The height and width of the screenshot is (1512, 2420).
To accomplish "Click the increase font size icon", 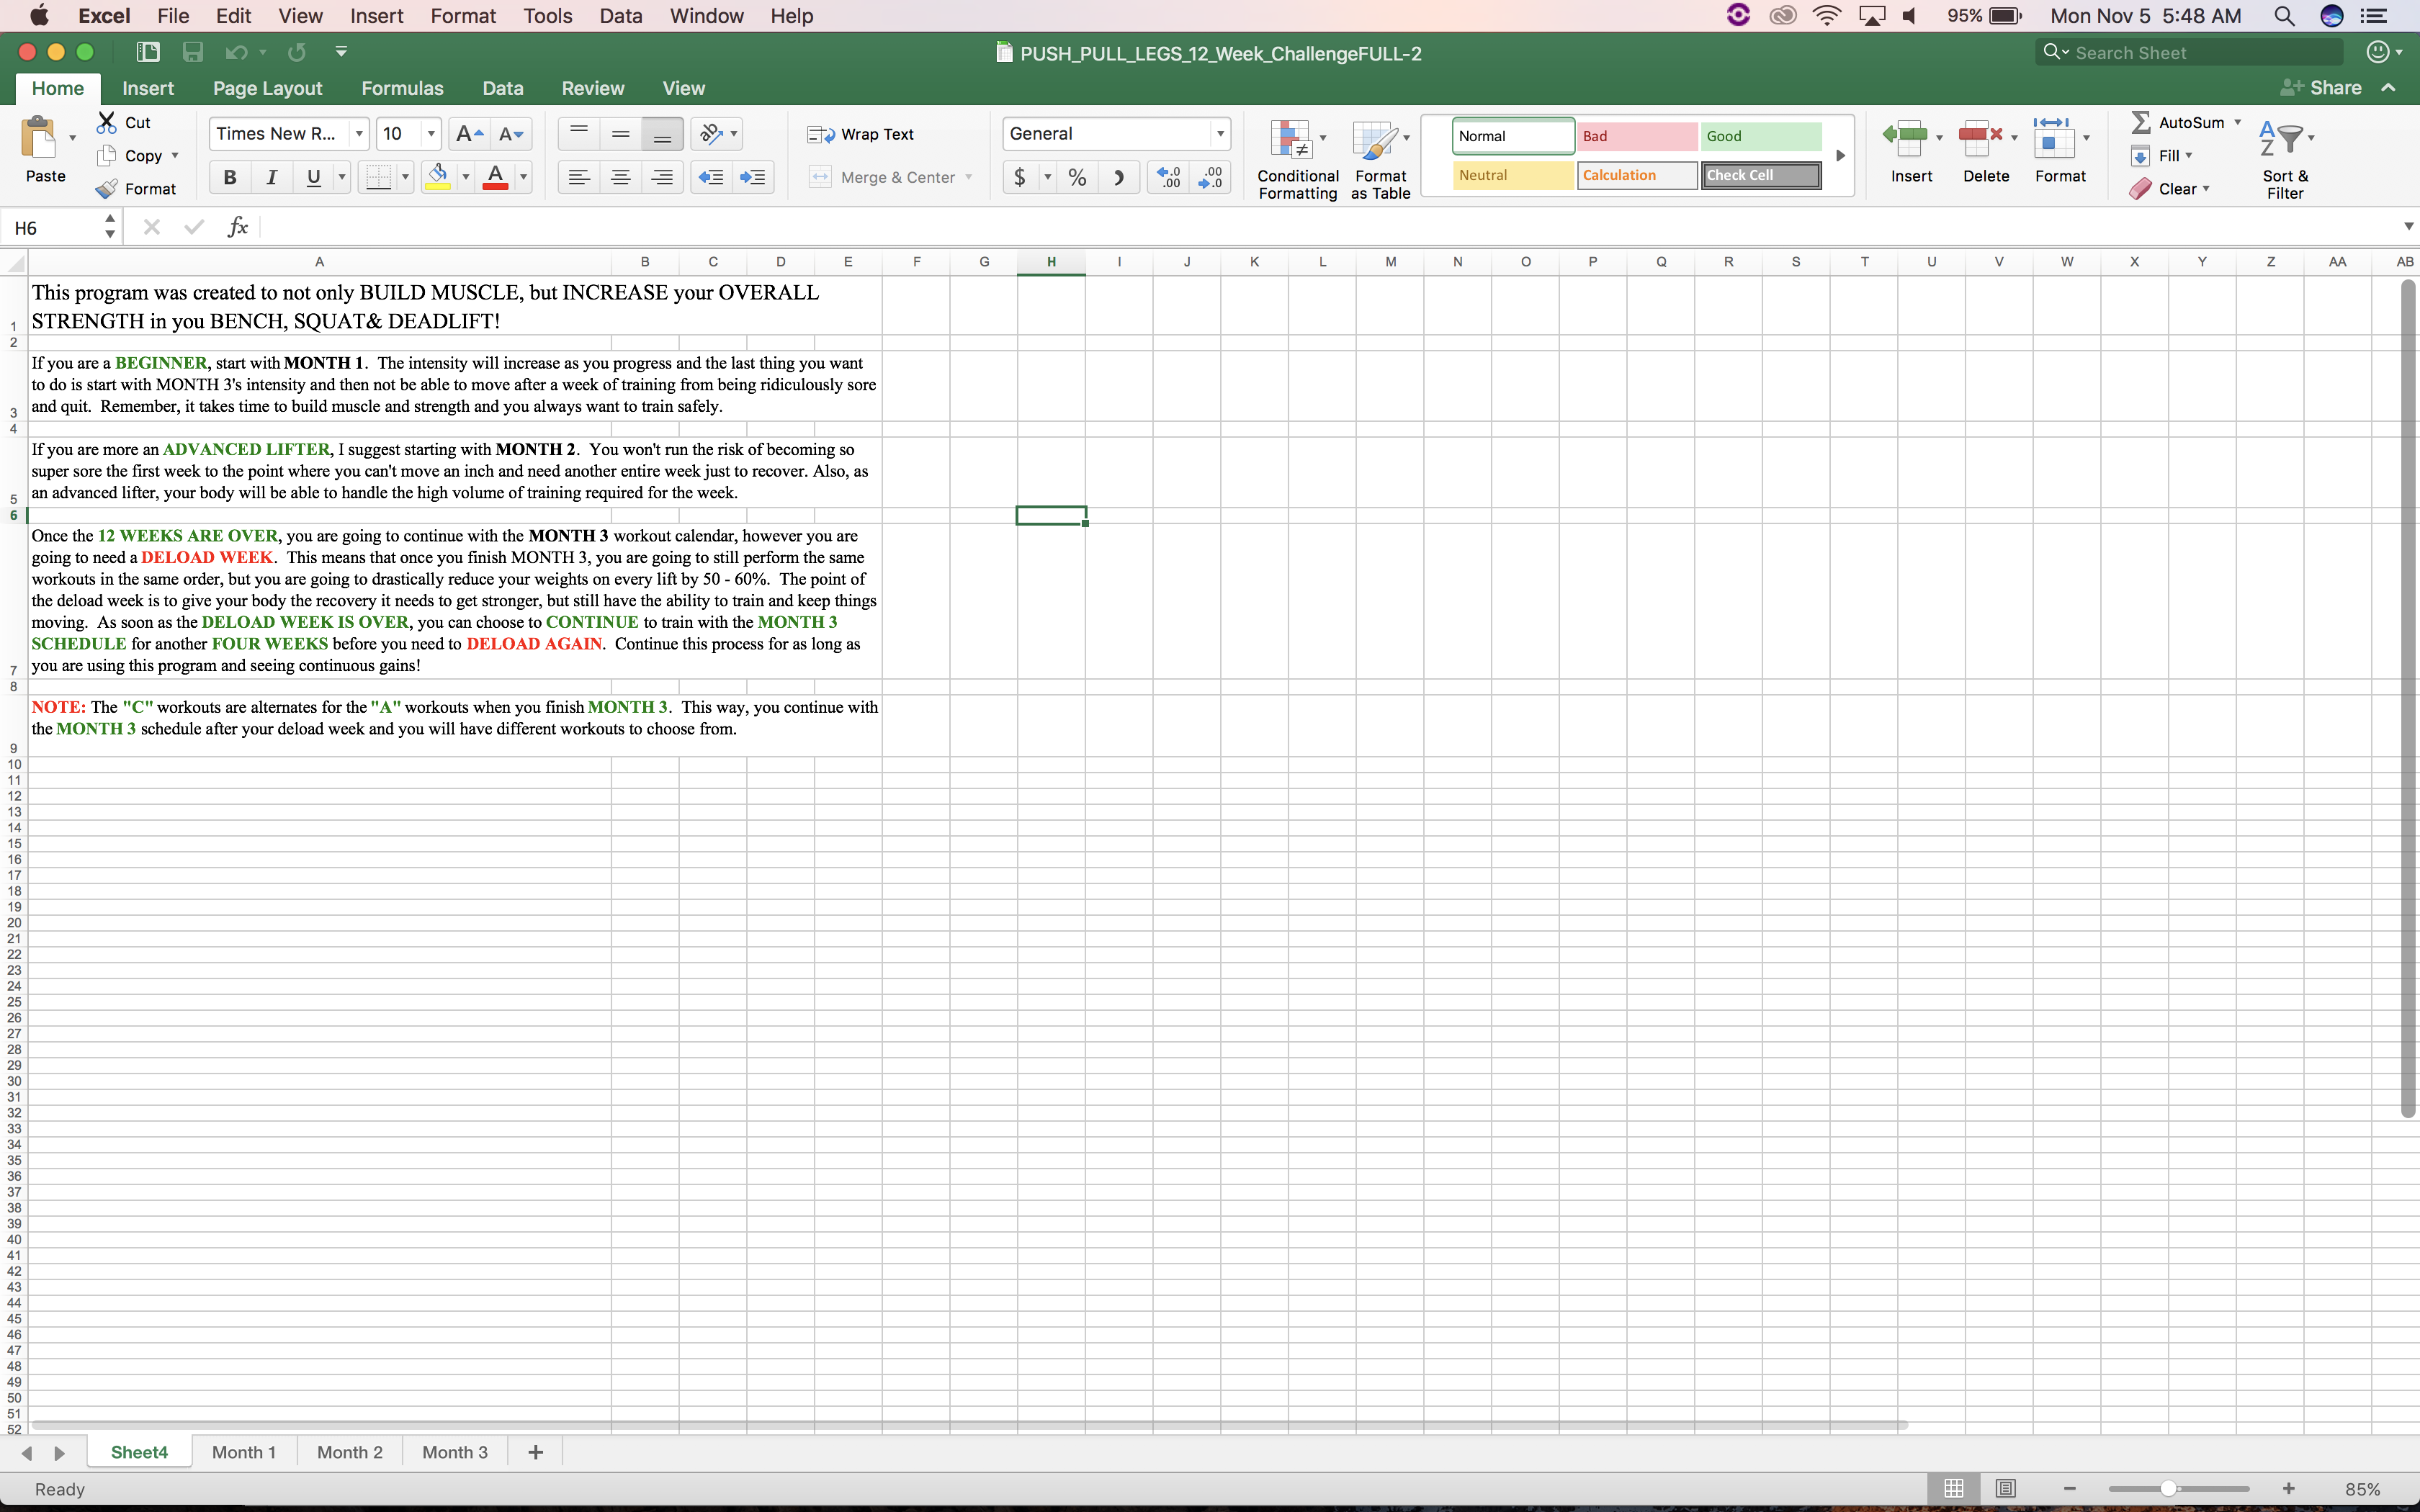I will (468, 134).
